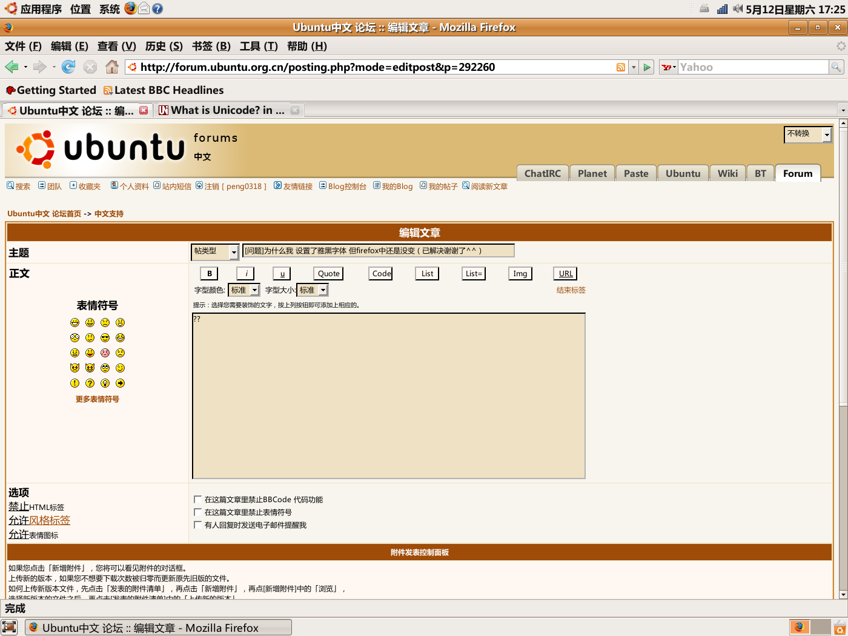The height and width of the screenshot is (636, 848).
Task: Click the URL BBCode button
Action: pos(566,274)
